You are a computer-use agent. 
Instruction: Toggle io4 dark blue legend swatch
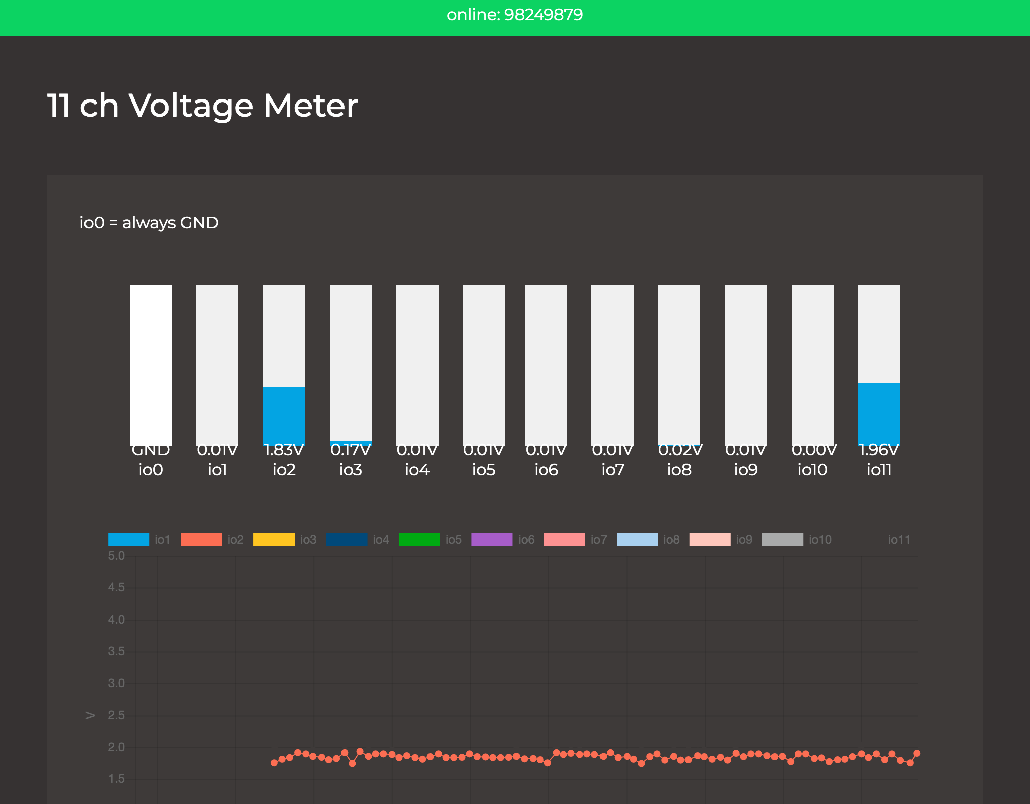[x=347, y=540]
